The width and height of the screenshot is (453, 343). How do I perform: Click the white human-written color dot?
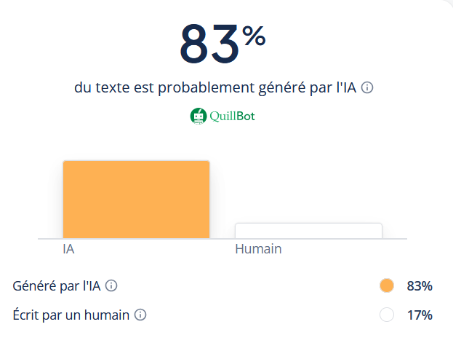(x=387, y=315)
